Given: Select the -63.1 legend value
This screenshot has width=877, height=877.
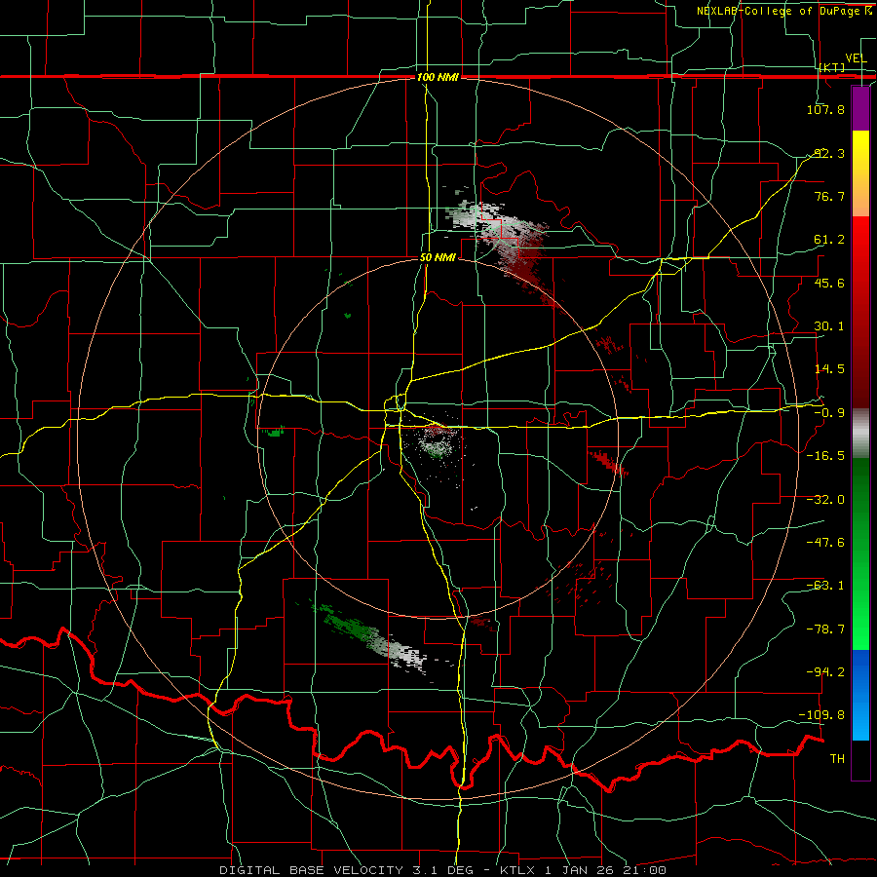Looking at the screenshot, I should tap(825, 586).
